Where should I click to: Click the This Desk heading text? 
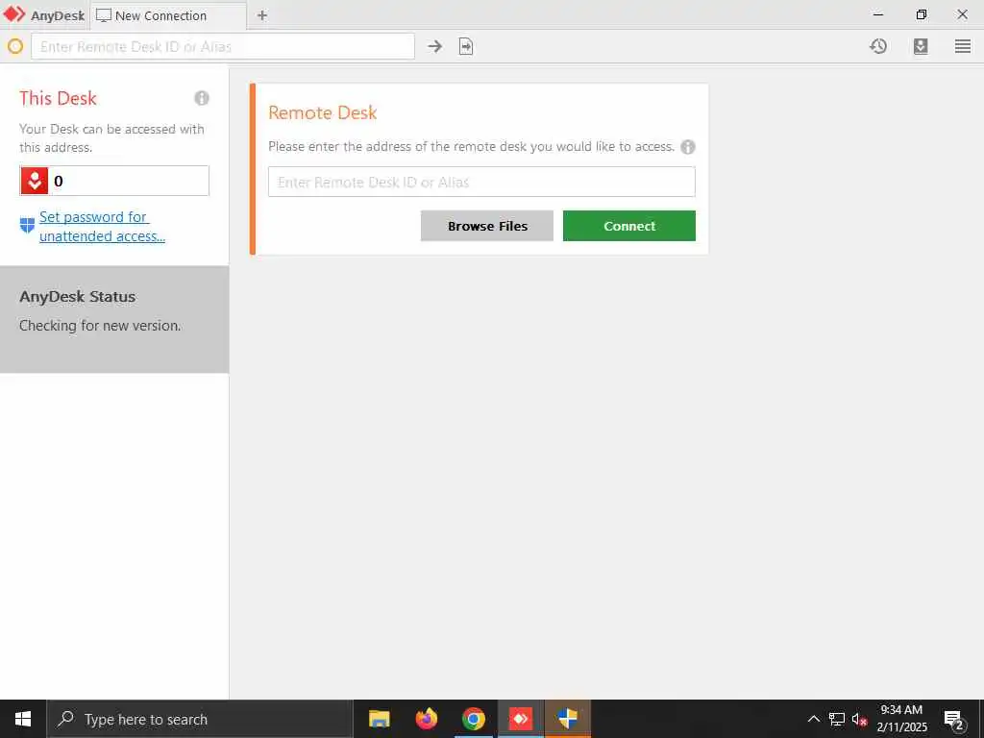point(58,99)
